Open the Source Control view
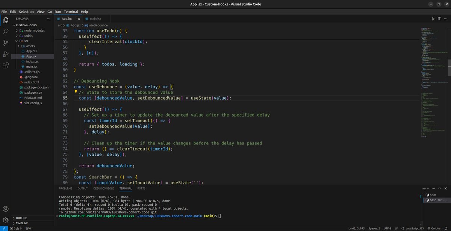 click(6, 43)
